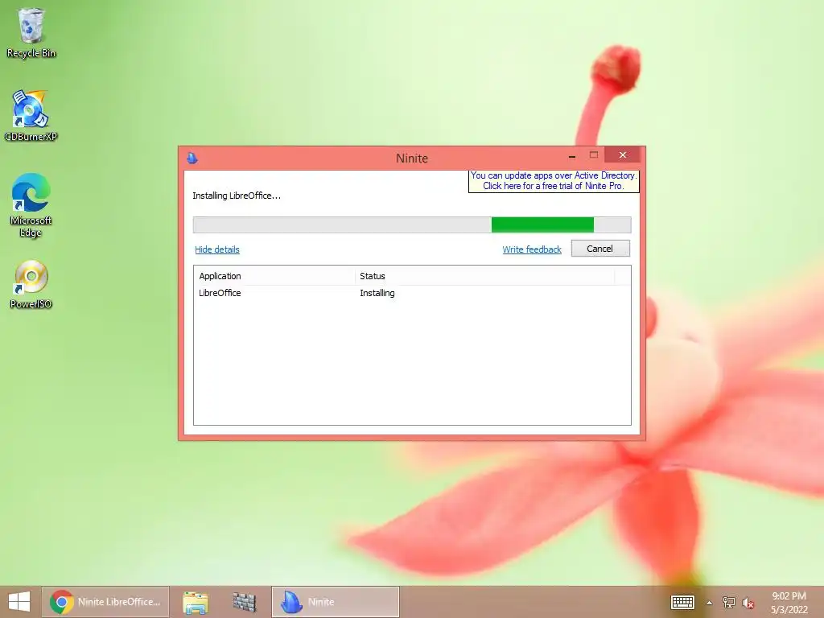Maximize the Ninite window
The width and height of the screenshot is (824, 618).
click(594, 155)
